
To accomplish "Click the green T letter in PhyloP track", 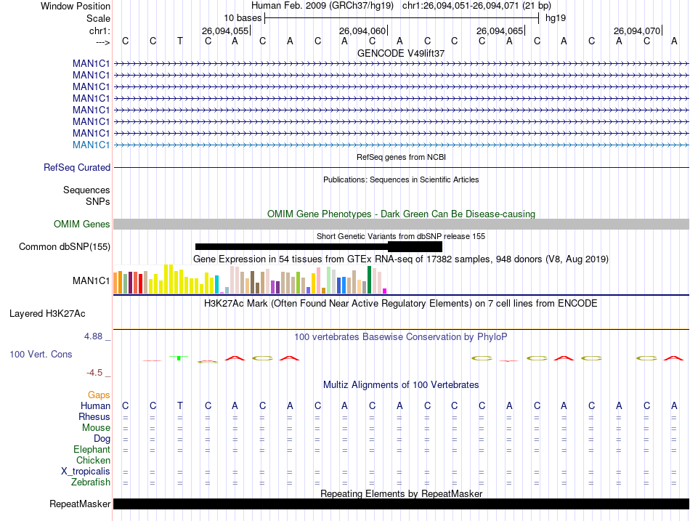I will click(x=179, y=358).
